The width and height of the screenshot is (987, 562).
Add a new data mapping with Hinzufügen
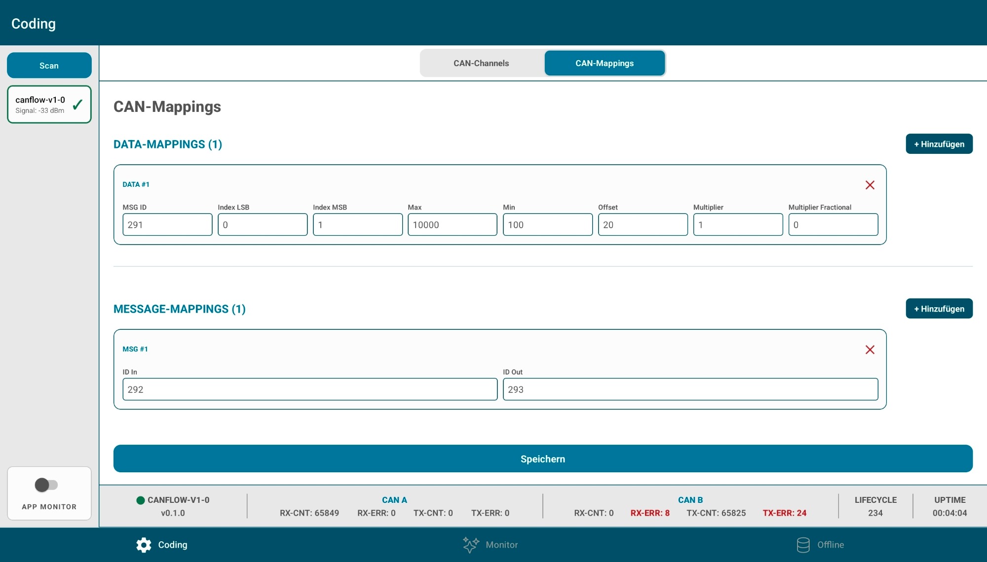(x=939, y=144)
